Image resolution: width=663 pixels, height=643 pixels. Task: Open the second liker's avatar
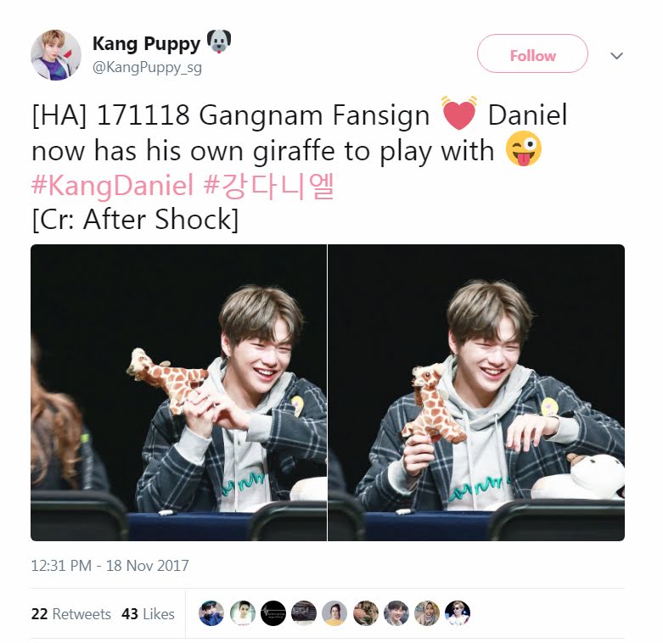[242, 613]
